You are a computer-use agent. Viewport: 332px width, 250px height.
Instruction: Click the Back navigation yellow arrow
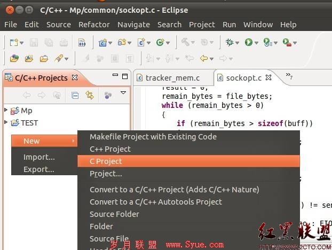[204, 58]
